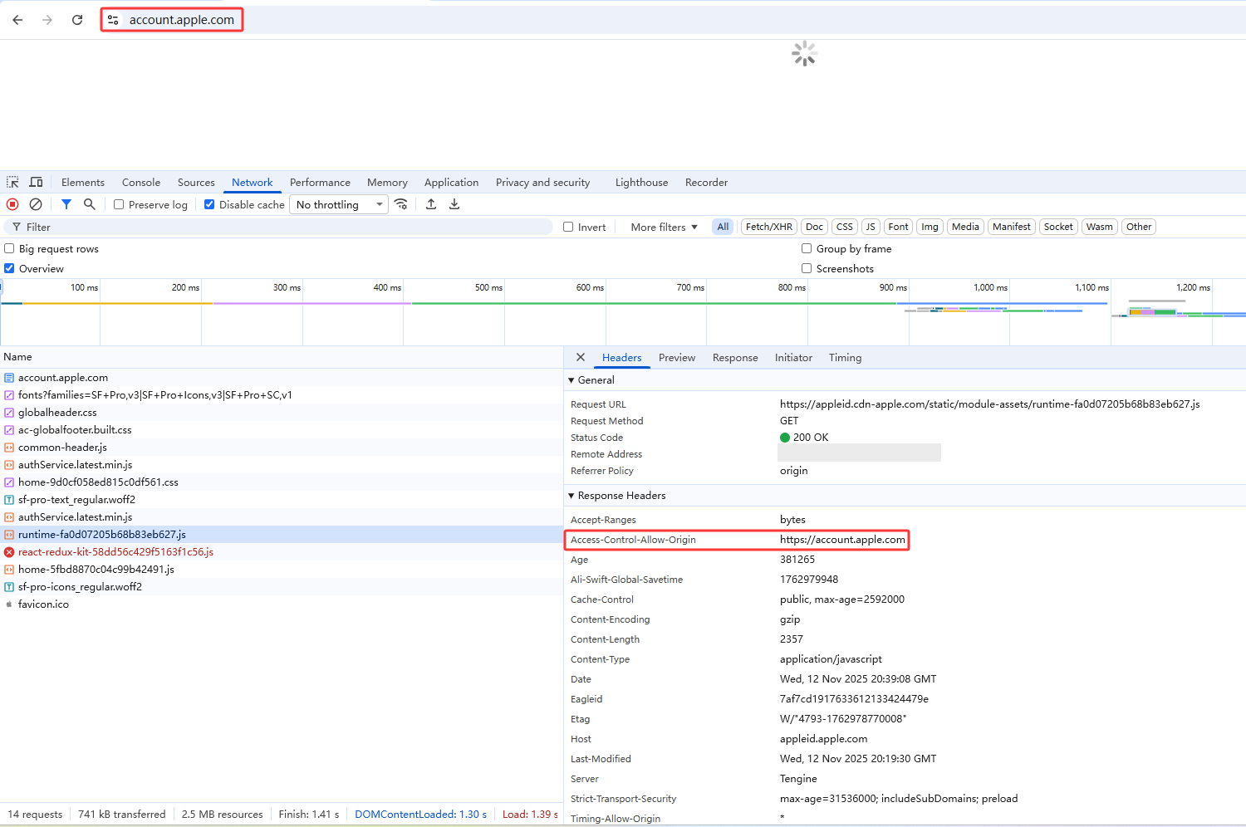Switch to the Console panel tab
Screen dimensions: 1246x827
pyautogui.click(x=141, y=183)
